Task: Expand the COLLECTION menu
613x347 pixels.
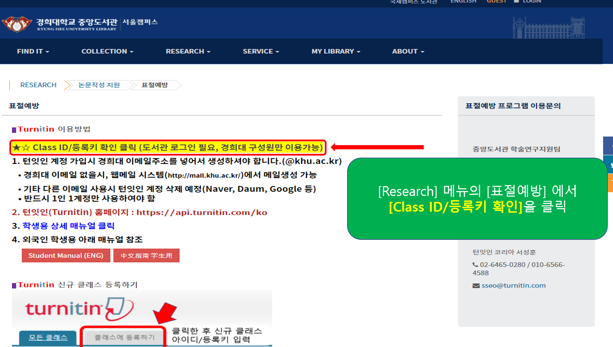Action: (107, 51)
